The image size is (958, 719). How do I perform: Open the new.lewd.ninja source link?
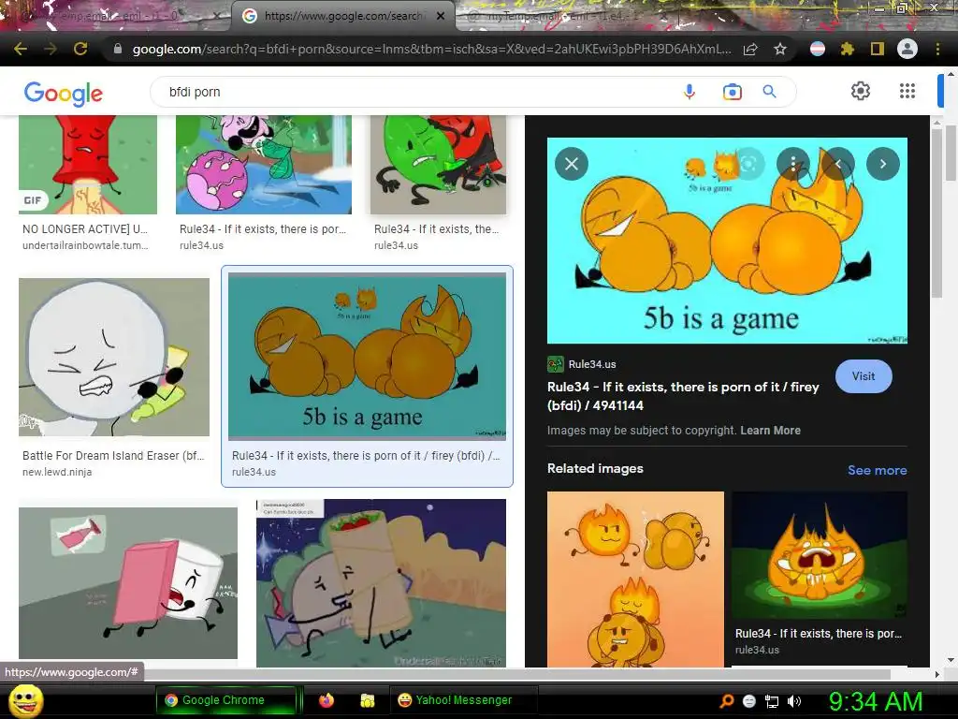(x=57, y=472)
